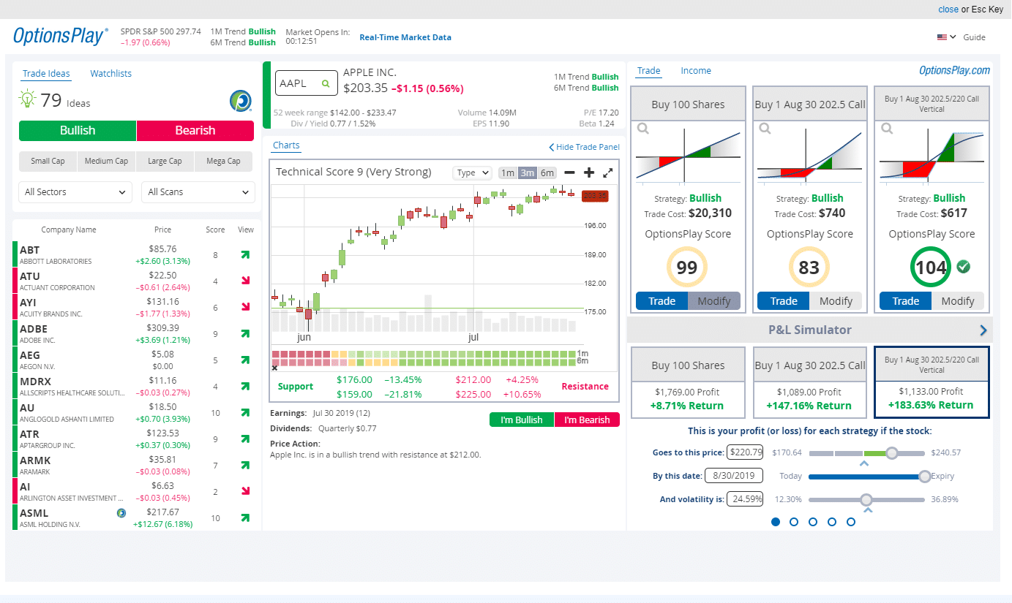1012x603 pixels.
Task: Toggle the Medium Cap filter
Action: tap(106, 161)
